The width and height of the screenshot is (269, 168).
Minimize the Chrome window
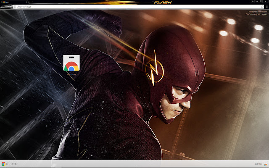coord(257,1)
